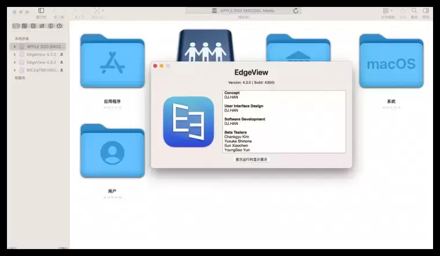This screenshot has height=256, width=440.
Task: Select the 应用程序 folder with App Store symbol
Action: pos(112,61)
